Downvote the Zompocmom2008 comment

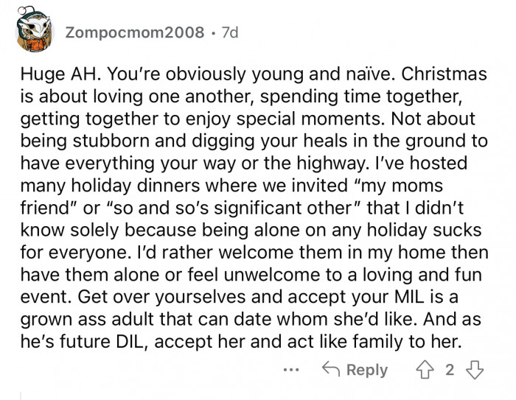pos(475,369)
